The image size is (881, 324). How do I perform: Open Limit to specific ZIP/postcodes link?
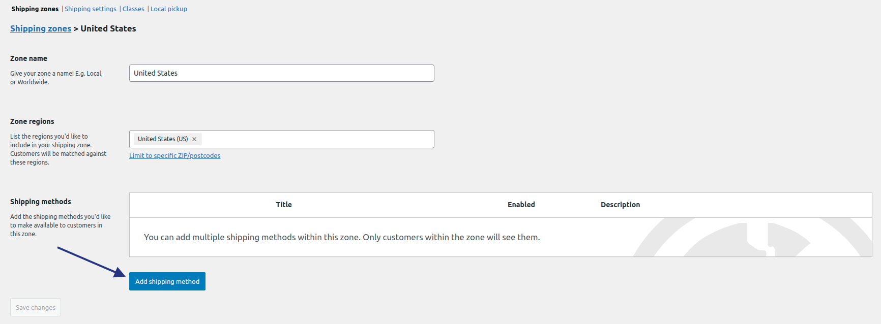point(174,156)
